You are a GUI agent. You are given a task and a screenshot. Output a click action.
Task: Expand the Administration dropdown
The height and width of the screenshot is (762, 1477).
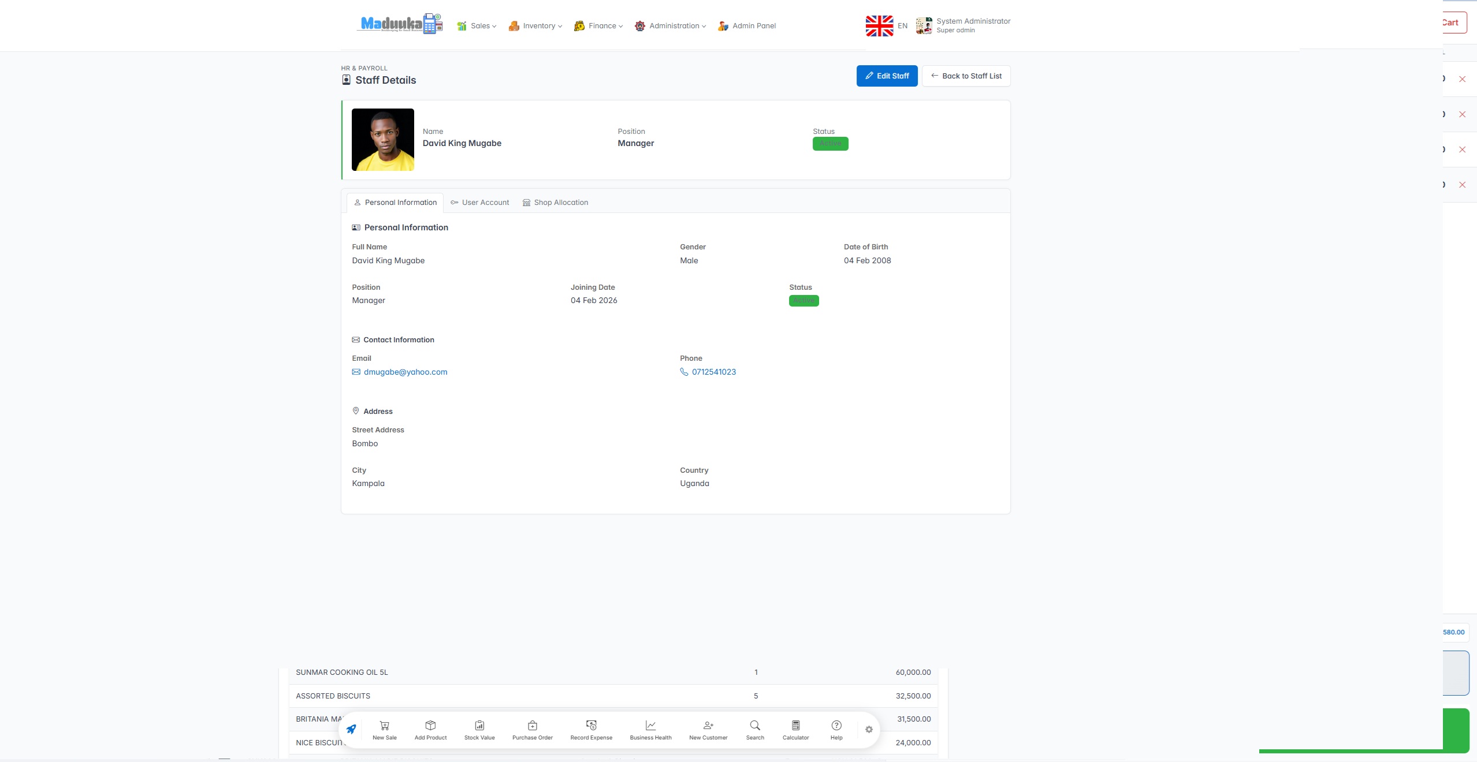click(x=670, y=25)
